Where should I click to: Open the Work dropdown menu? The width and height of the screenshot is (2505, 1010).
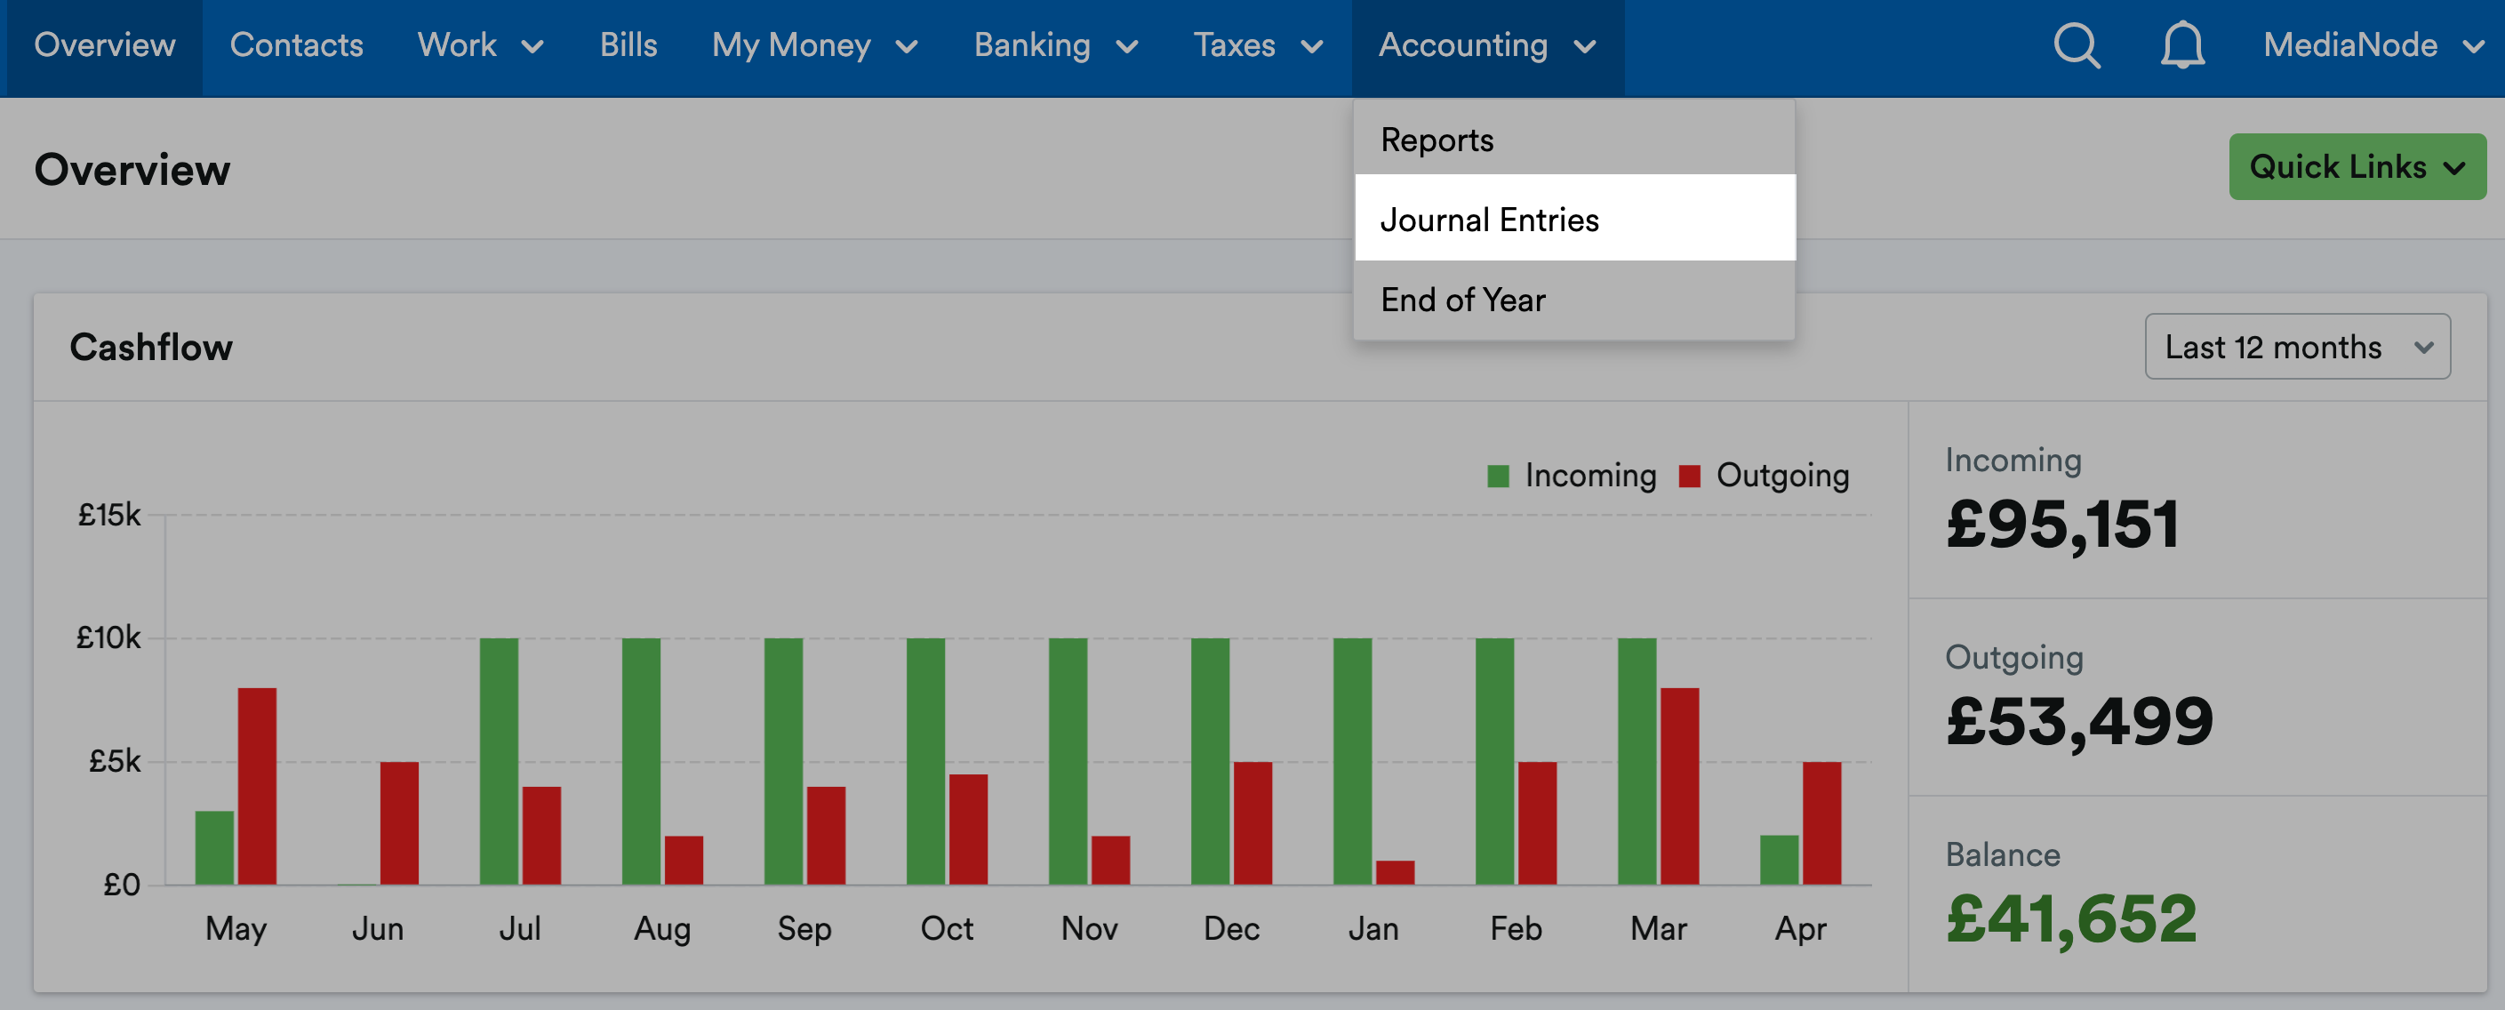(479, 45)
